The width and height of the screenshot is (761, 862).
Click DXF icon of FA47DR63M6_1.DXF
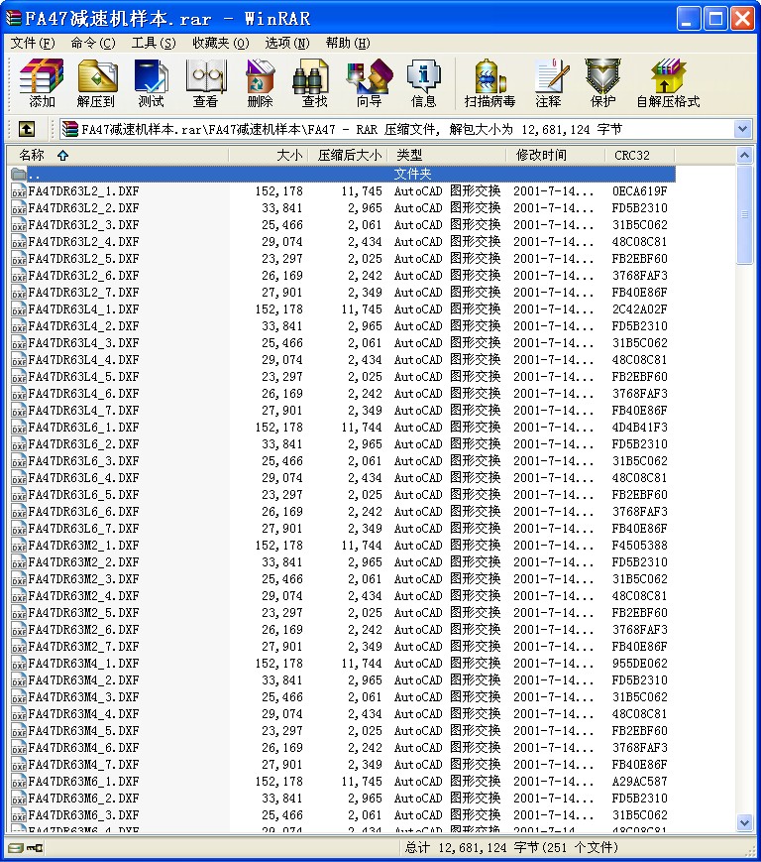tap(19, 782)
